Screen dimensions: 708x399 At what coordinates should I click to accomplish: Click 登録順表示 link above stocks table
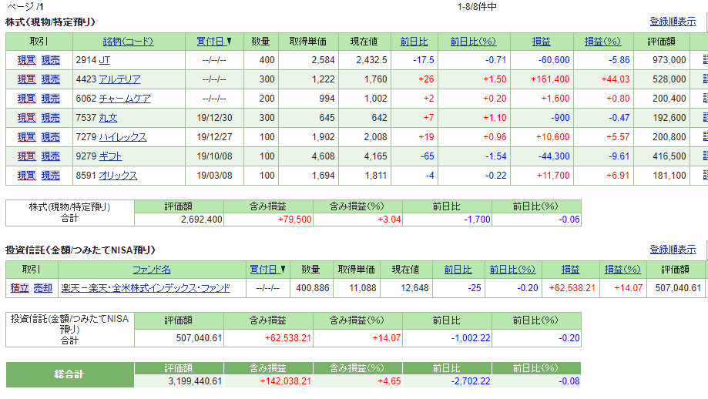click(x=673, y=22)
